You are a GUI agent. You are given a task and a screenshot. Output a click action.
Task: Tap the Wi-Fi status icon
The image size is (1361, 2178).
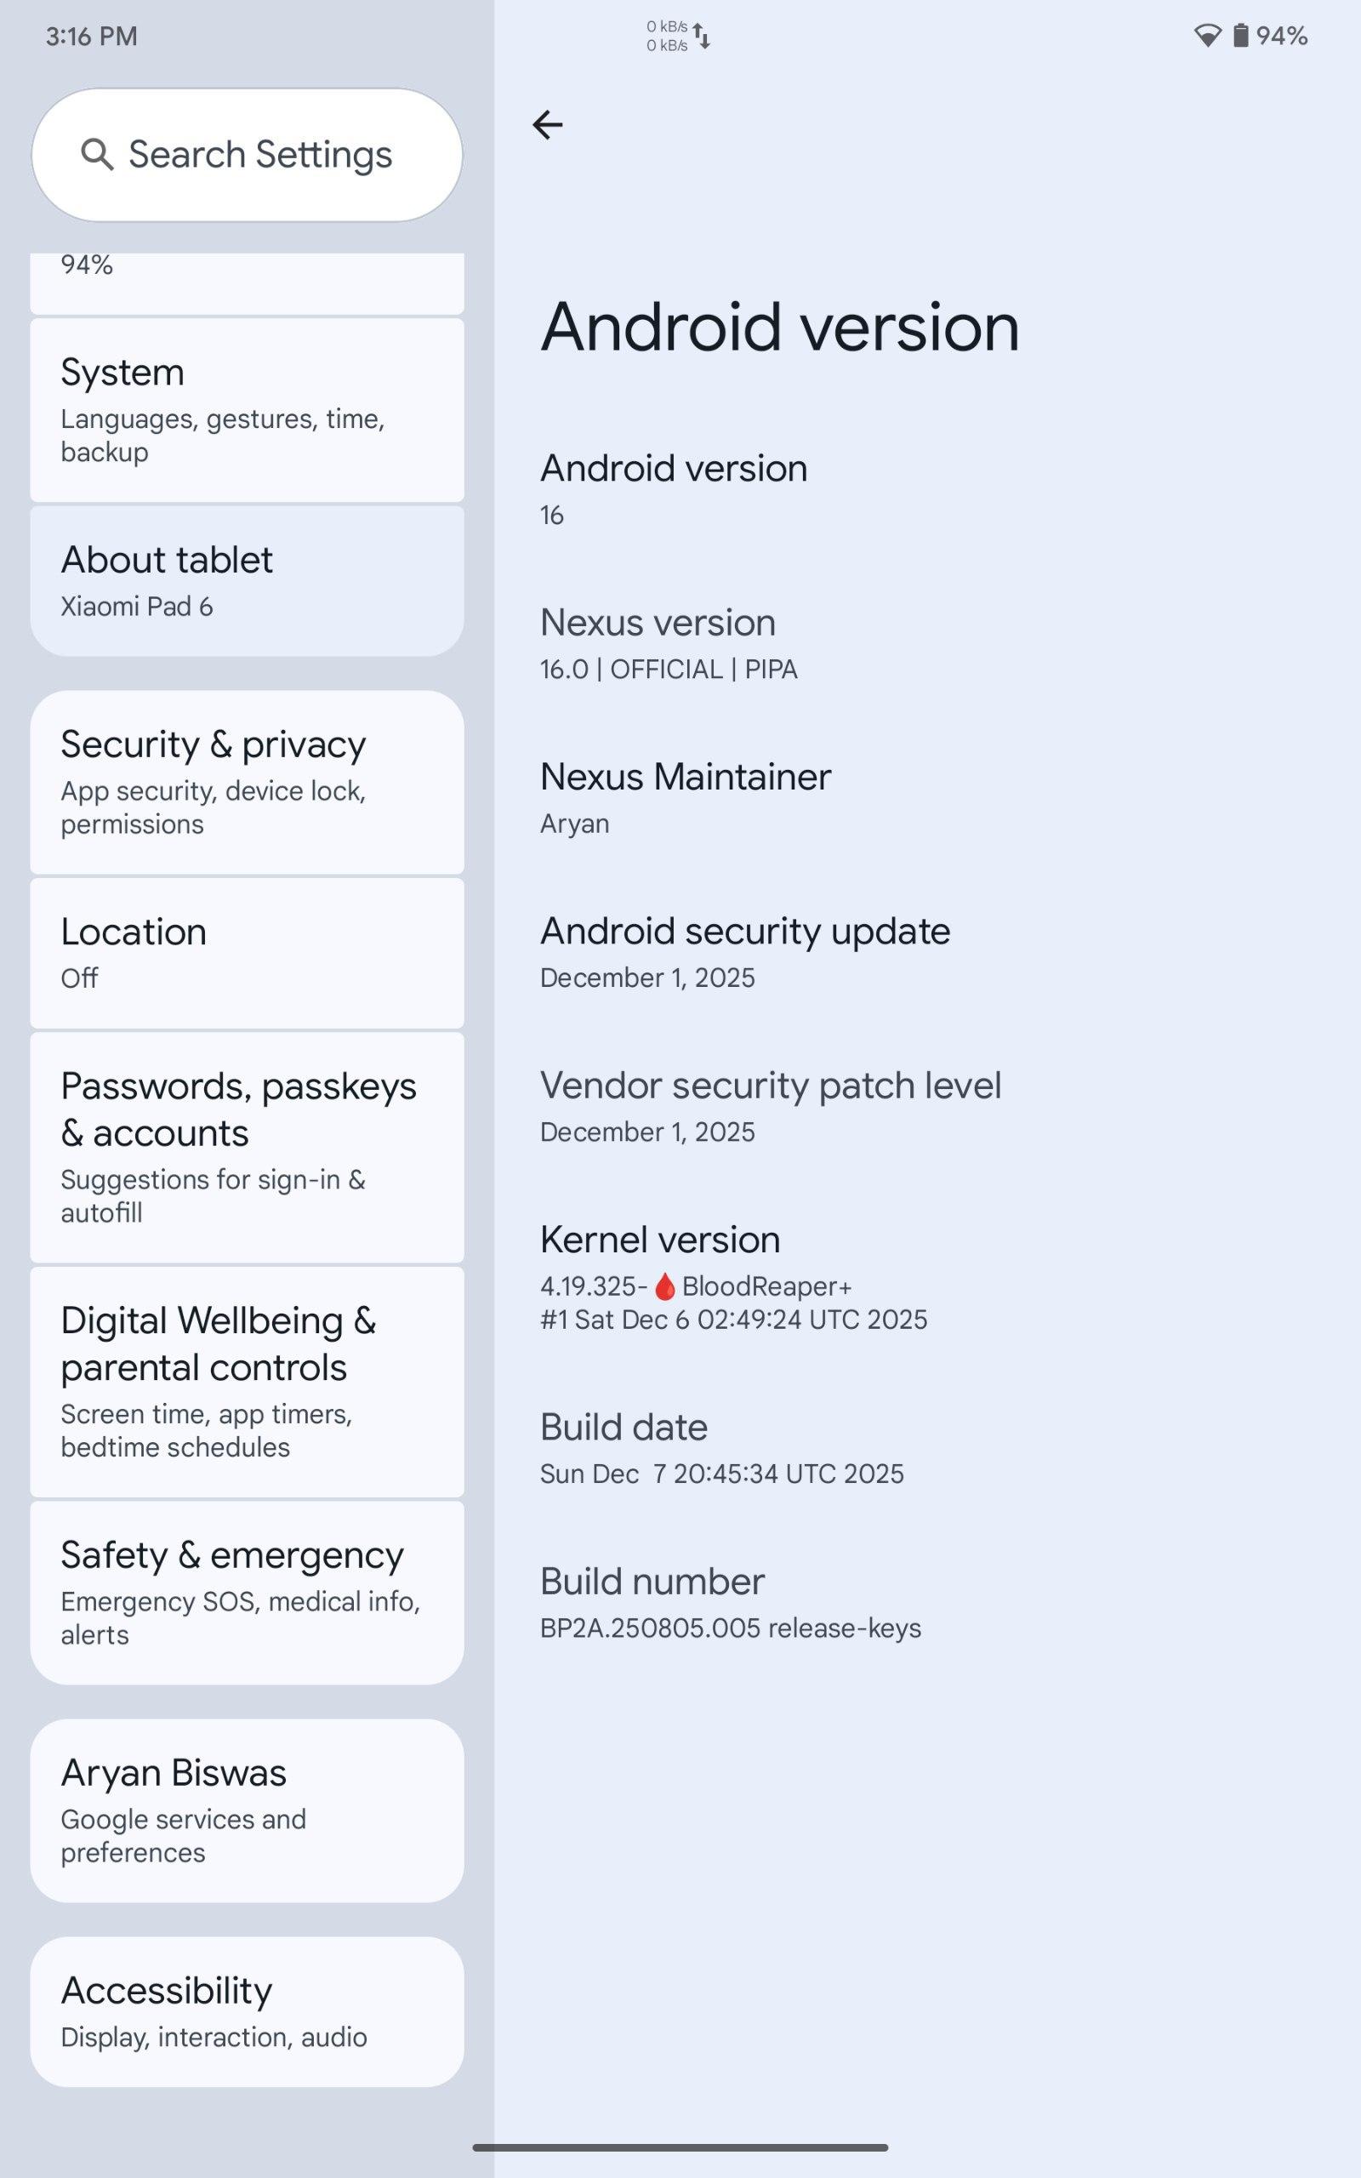coord(1207,36)
